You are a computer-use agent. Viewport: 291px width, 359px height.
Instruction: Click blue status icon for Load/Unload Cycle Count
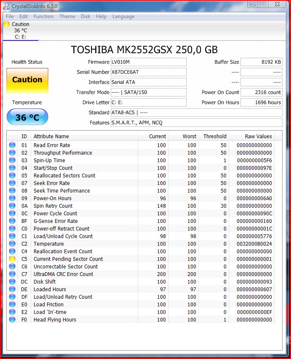(12, 236)
